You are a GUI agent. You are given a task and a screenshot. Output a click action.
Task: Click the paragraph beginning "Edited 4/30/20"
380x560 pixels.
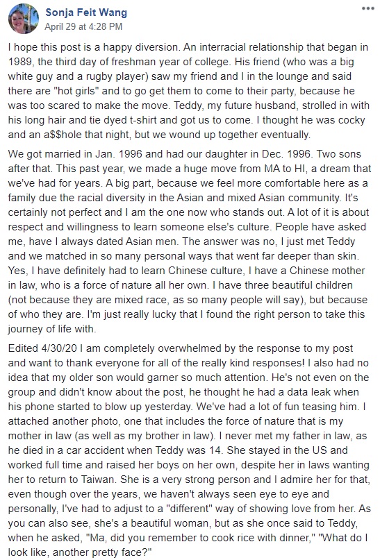click(x=190, y=450)
